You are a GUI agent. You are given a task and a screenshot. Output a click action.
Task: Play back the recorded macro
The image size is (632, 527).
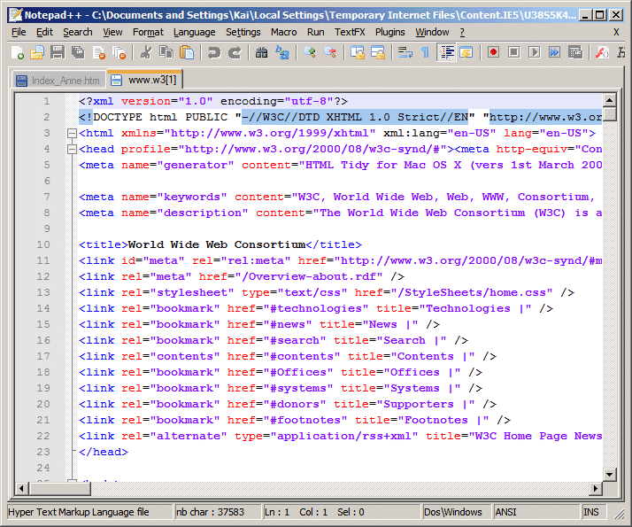(535, 52)
